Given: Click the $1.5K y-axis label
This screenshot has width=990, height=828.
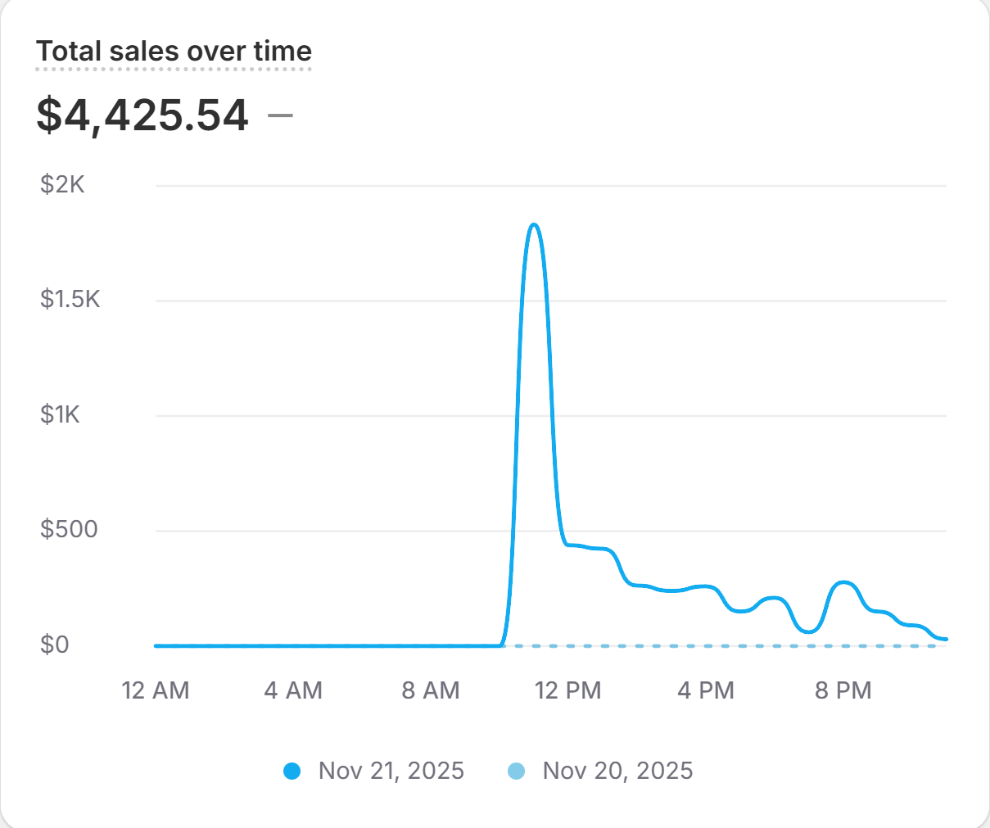Looking at the screenshot, I should (x=70, y=299).
